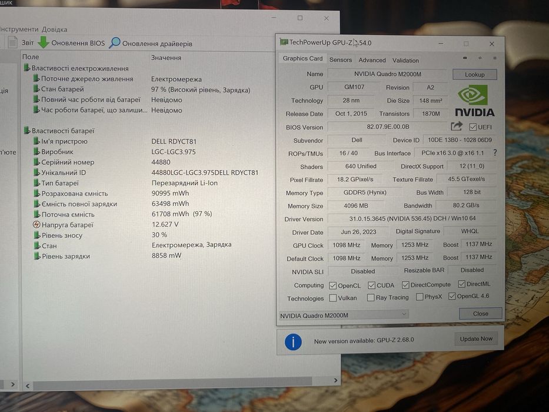This screenshot has height=412, width=549.
Task: Open the Довідка menu
Action: pyautogui.click(x=55, y=29)
